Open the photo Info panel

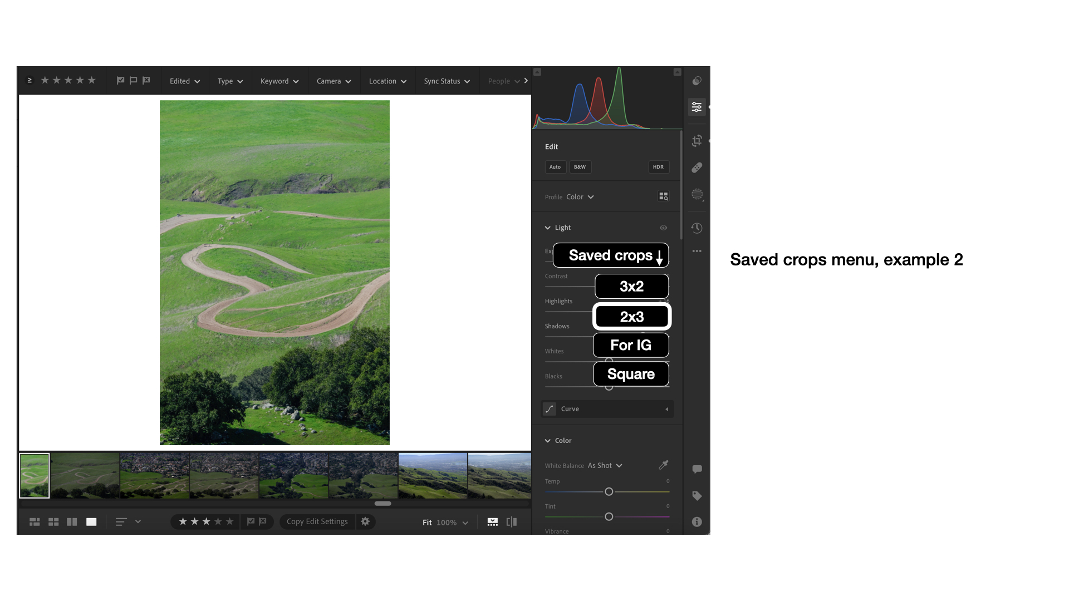click(697, 521)
